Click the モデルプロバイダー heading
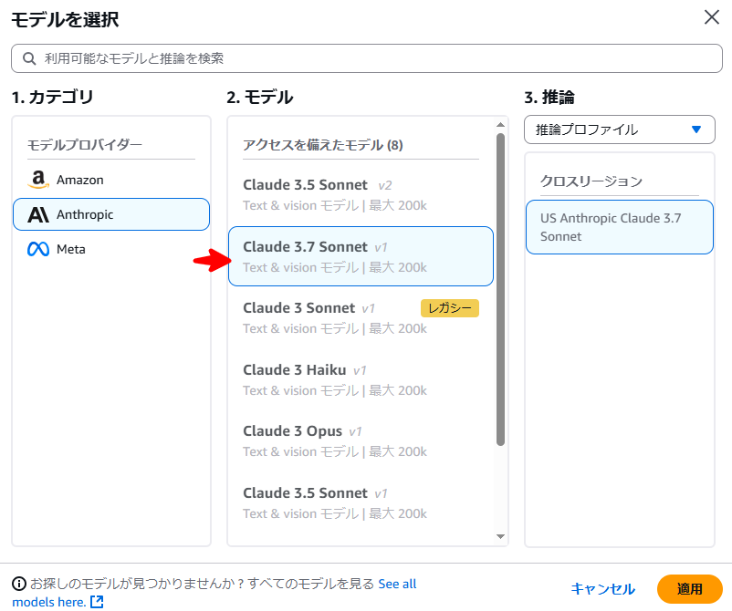 point(85,145)
